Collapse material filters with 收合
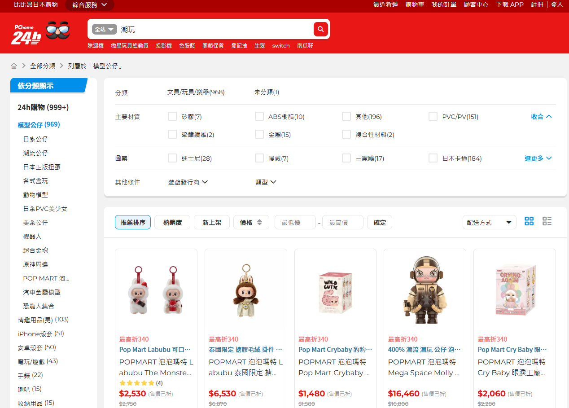This screenshot has width=569, height=408. click(541, 117)
